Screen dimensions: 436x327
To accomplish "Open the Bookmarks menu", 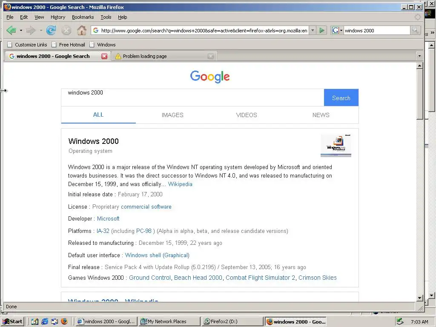I will coord(83,17).
